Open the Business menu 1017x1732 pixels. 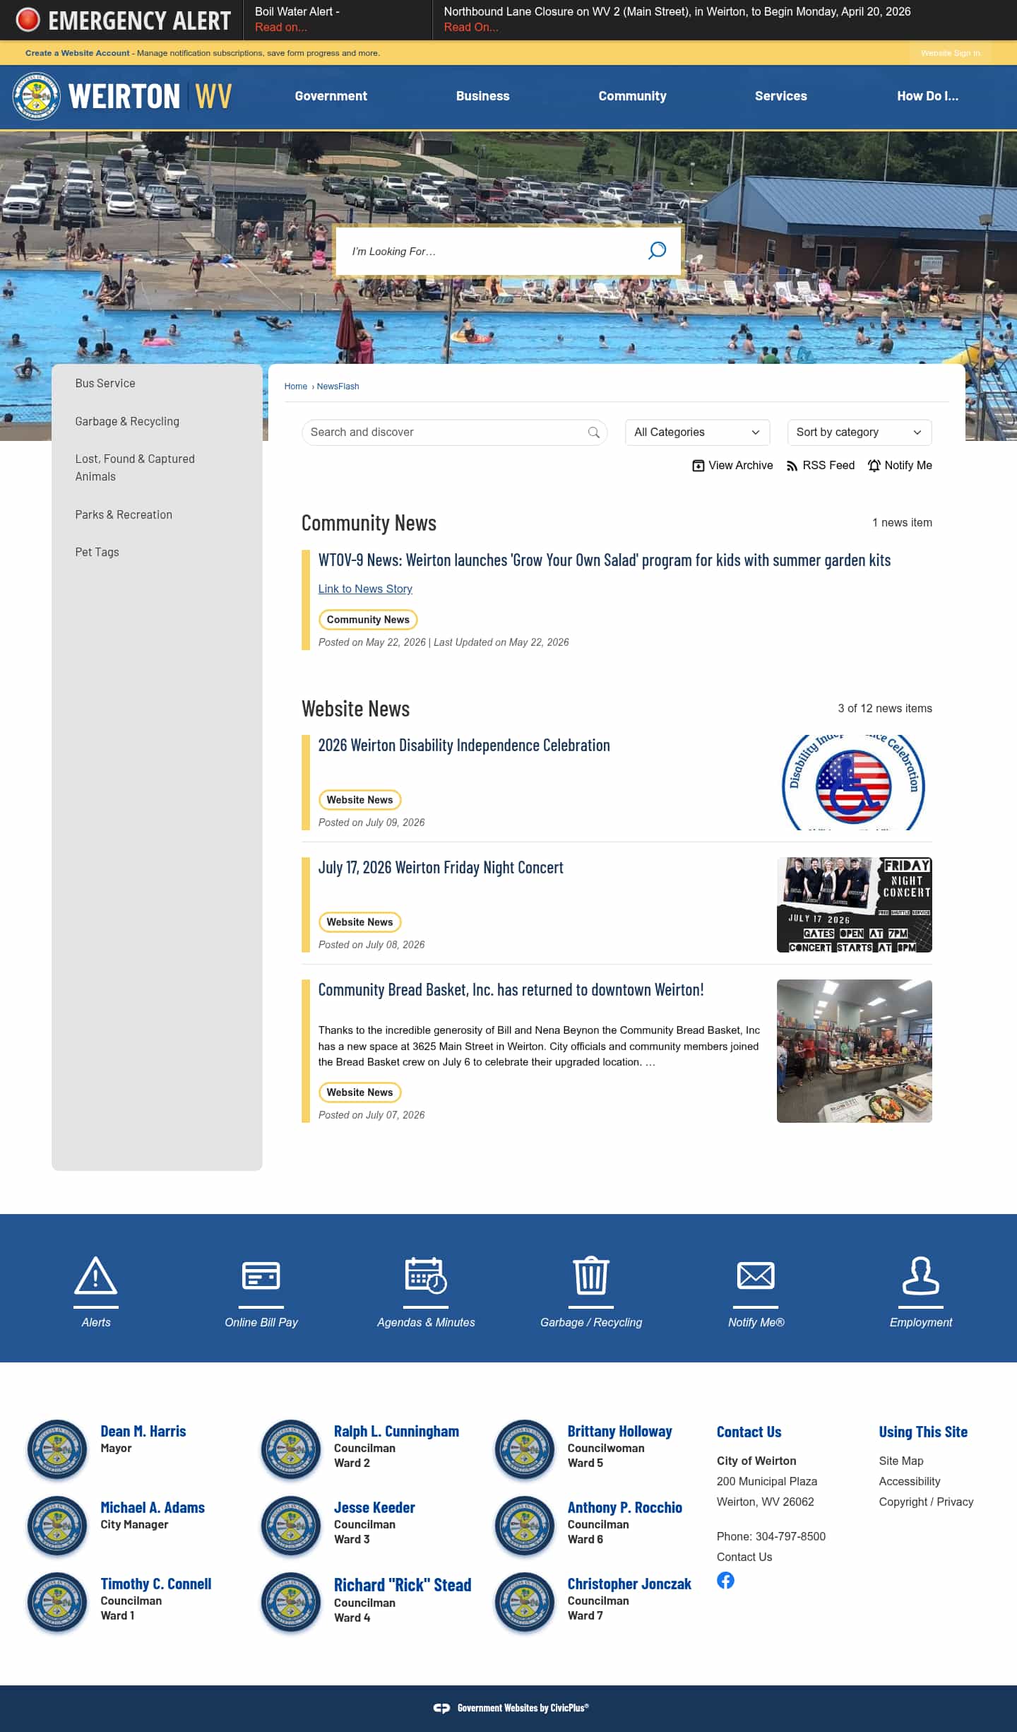point(482,96)
